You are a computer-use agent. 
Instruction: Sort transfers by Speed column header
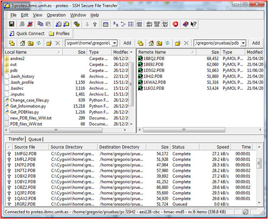click(215, 147)
